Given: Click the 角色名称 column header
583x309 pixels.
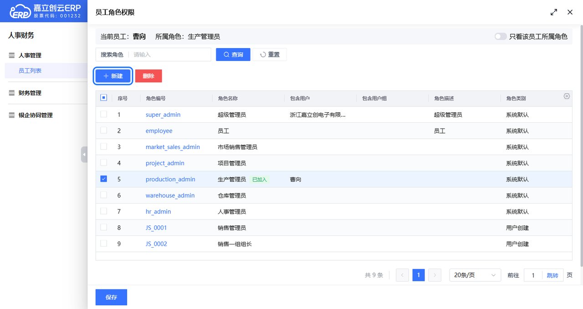Looking at the screenshot, I should (228, 98).
